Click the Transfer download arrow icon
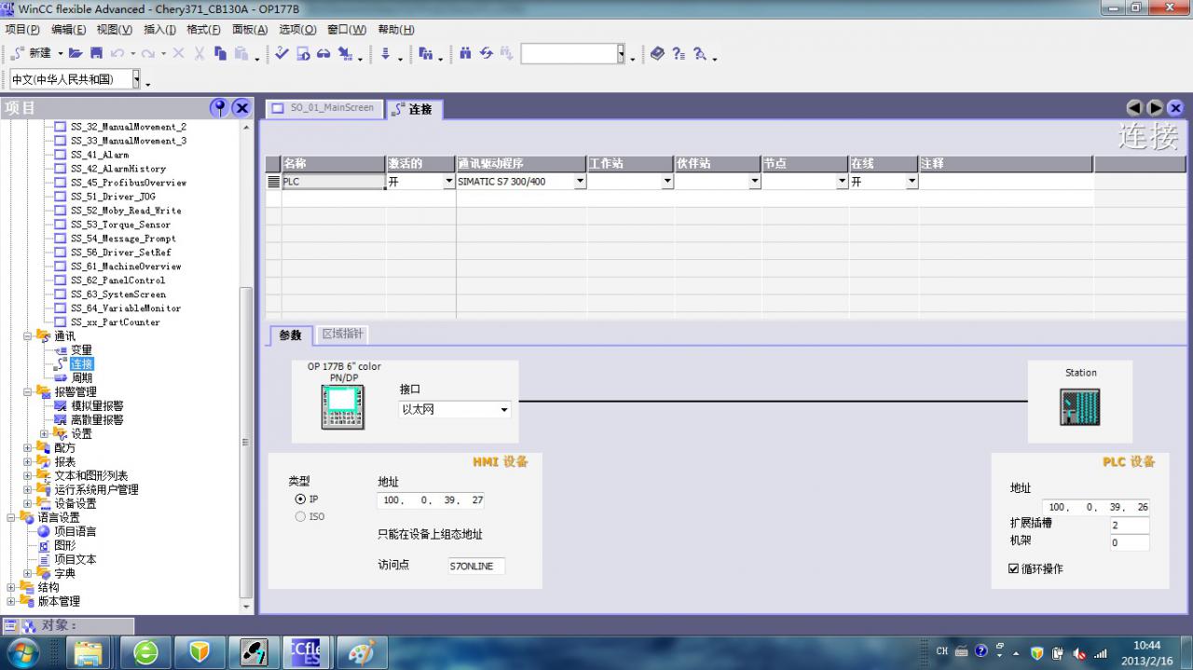Viewport: 1193px width, 670px height. pyautogui.click(x=384, y=54)
